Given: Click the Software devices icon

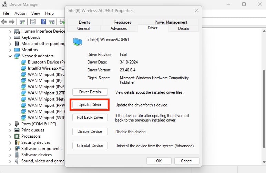Looking at the screenshot, I should [x=17, y=155].
